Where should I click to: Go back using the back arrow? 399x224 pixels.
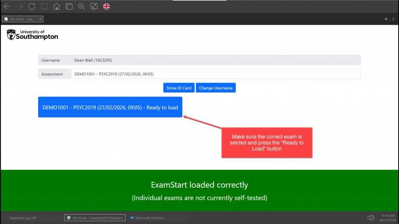coord(7,6)
